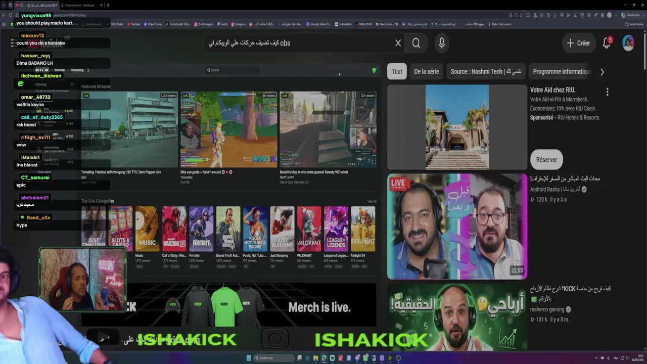Screen dimensions: 647x364
Task: Click the hassan_nqq chat username
Action: (x=35, y=56)
